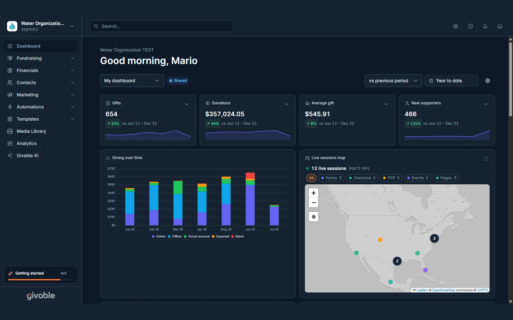Image resolution: width=513 pixels, height=320 pixels.
Task: Open Analytics page
Action: pyautogui.click(x=41, y=143)
